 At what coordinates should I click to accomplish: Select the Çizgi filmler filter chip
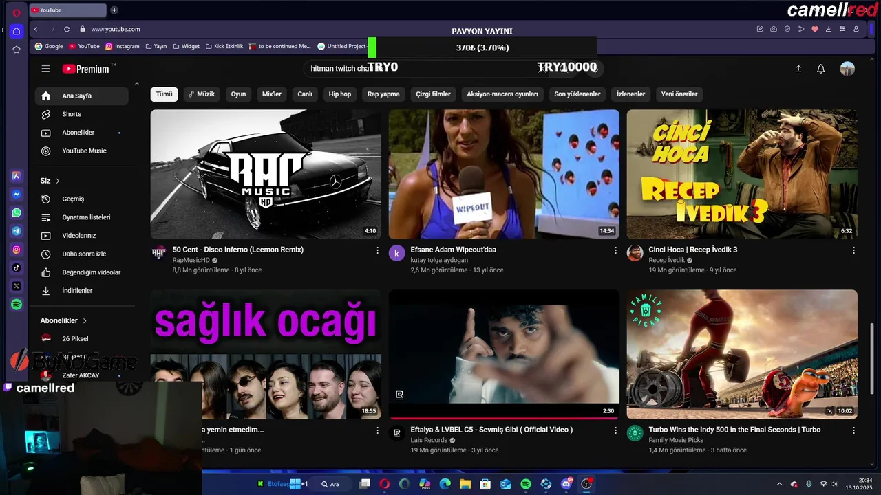click(x=433, y=94)
